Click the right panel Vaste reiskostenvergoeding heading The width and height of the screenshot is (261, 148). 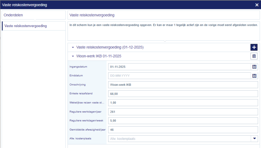92,15
